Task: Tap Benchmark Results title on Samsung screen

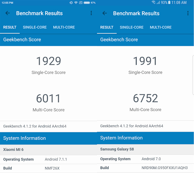Action: (136, 13)
